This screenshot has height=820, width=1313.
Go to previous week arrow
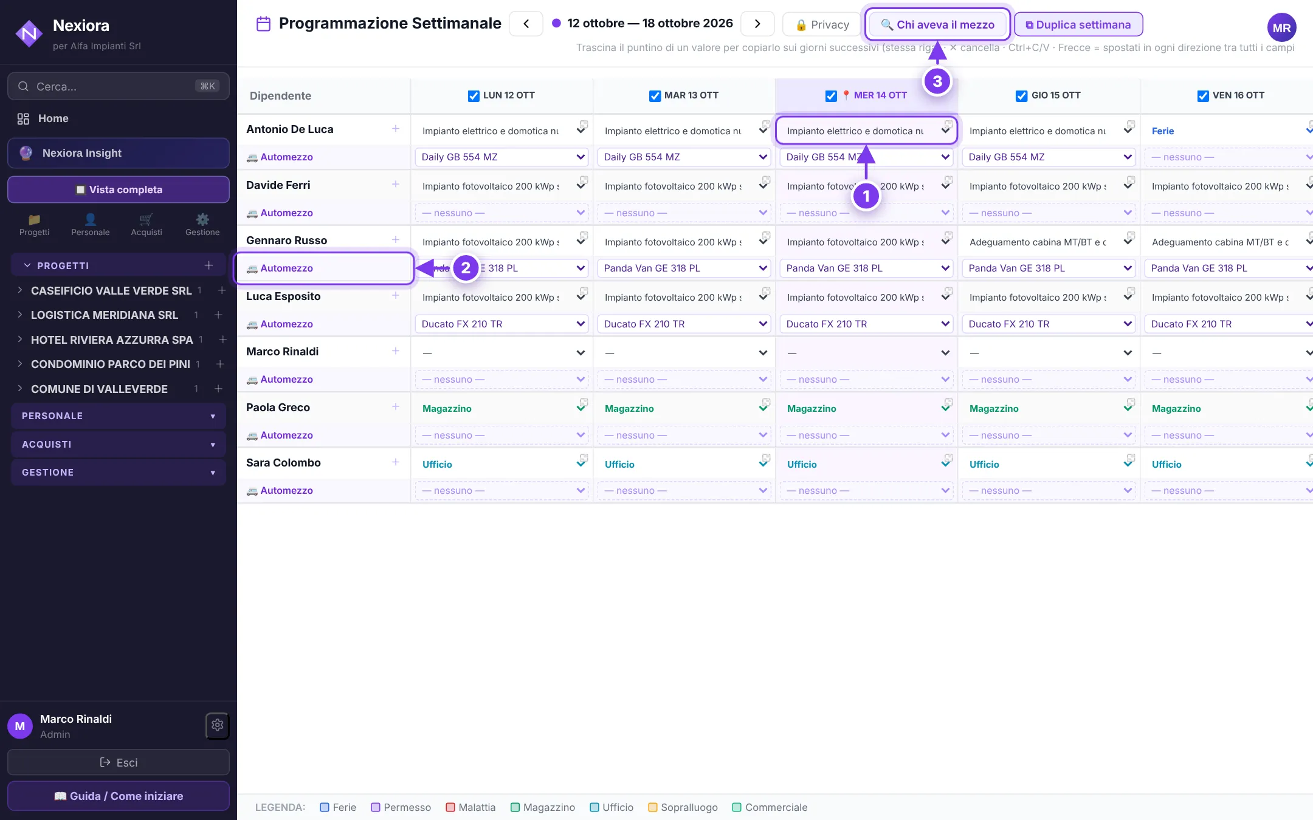point(526,24)
